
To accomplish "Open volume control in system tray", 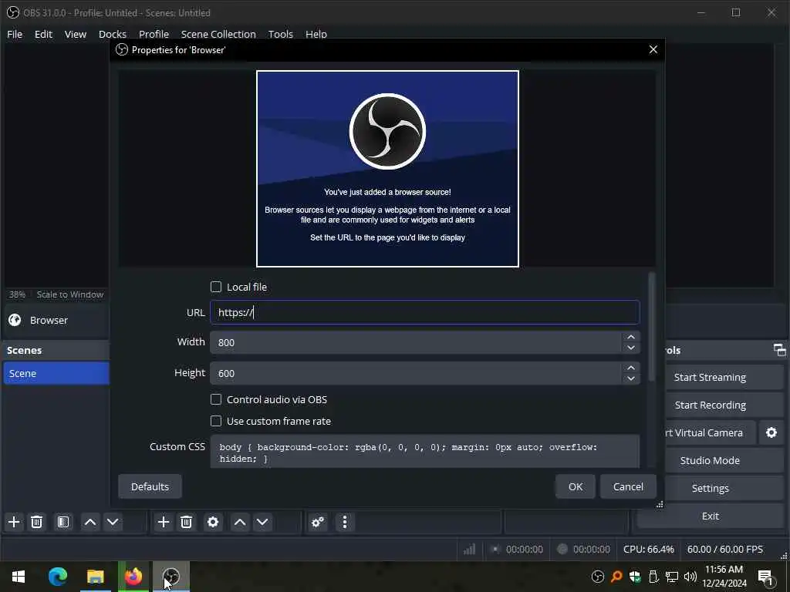I will [x=690, y=577].
